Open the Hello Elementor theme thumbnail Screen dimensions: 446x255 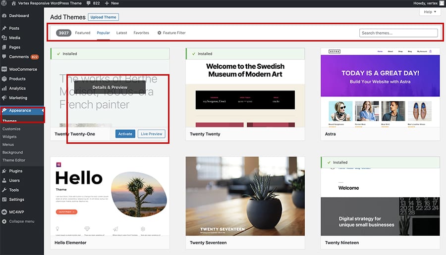click(110, 196)
